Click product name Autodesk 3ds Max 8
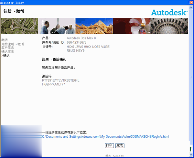 tap(81, 38)
